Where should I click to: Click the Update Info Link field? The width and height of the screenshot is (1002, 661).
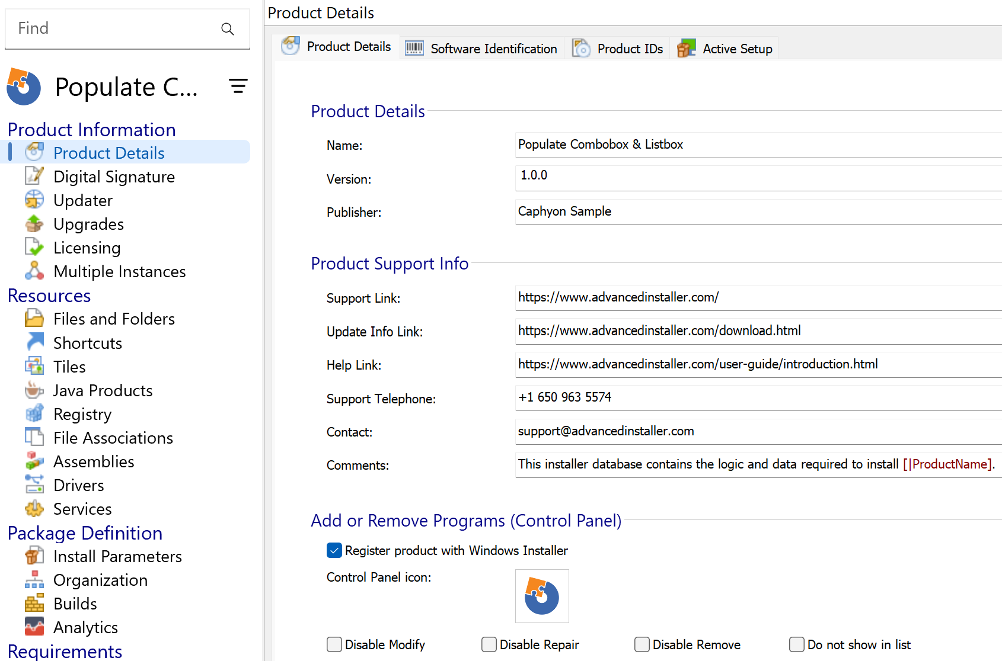coord(759,331)
